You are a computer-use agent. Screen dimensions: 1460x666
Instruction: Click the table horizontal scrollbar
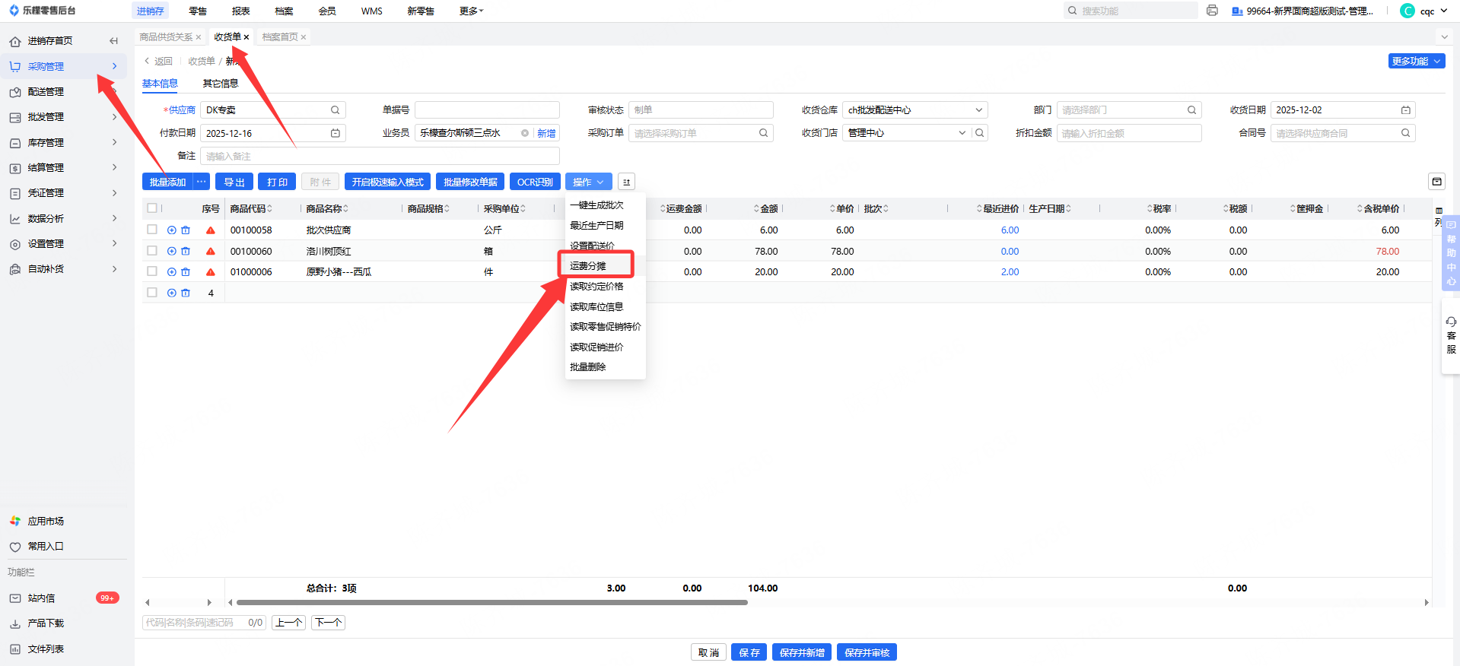coord(491,603)
